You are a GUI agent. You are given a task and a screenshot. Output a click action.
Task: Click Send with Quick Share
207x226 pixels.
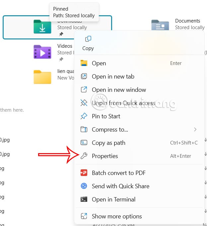pos(120,186)
